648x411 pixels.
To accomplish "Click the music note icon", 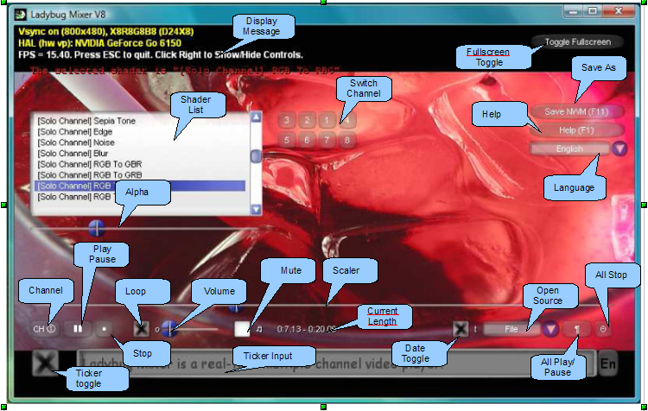I will pos(259,329).
